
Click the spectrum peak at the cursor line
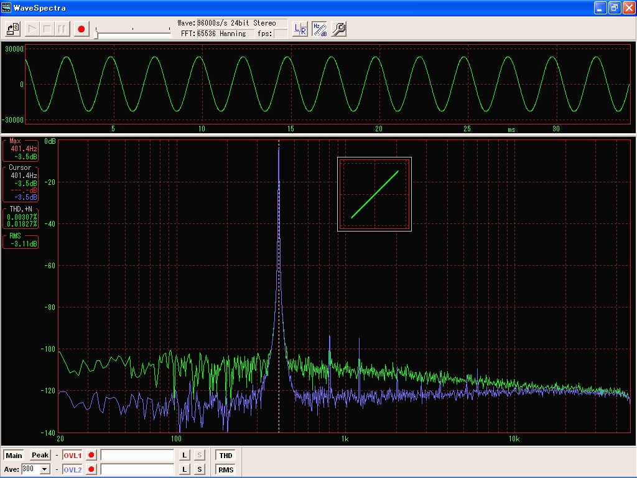(279, 149)
